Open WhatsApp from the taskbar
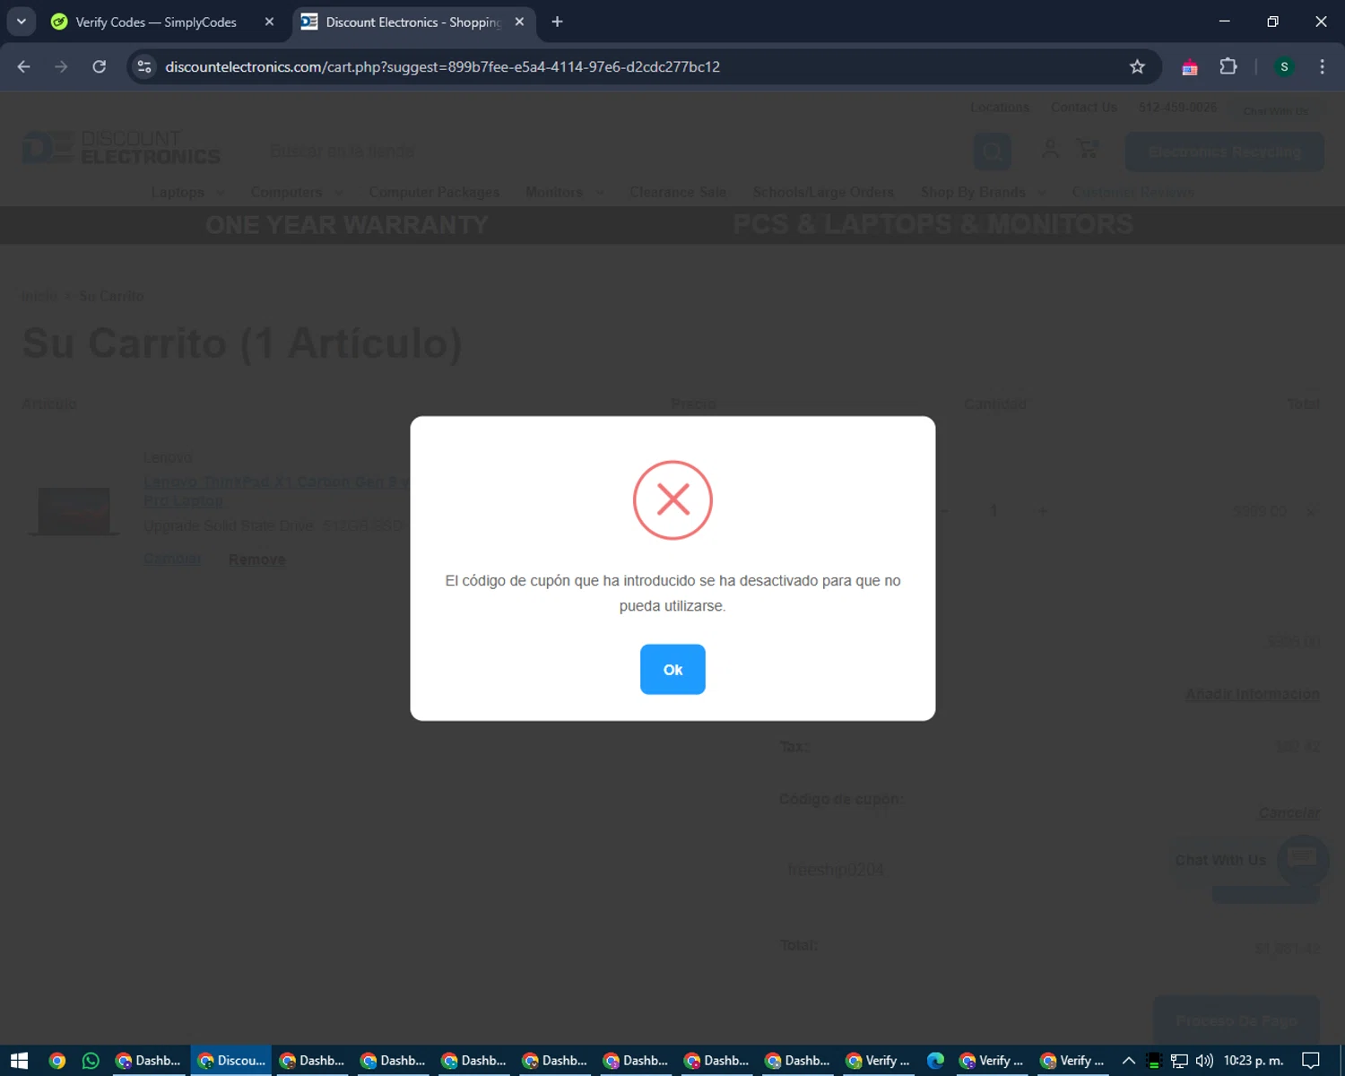The width and height of the screenshot is (1345, 1076). point(91,1061)
